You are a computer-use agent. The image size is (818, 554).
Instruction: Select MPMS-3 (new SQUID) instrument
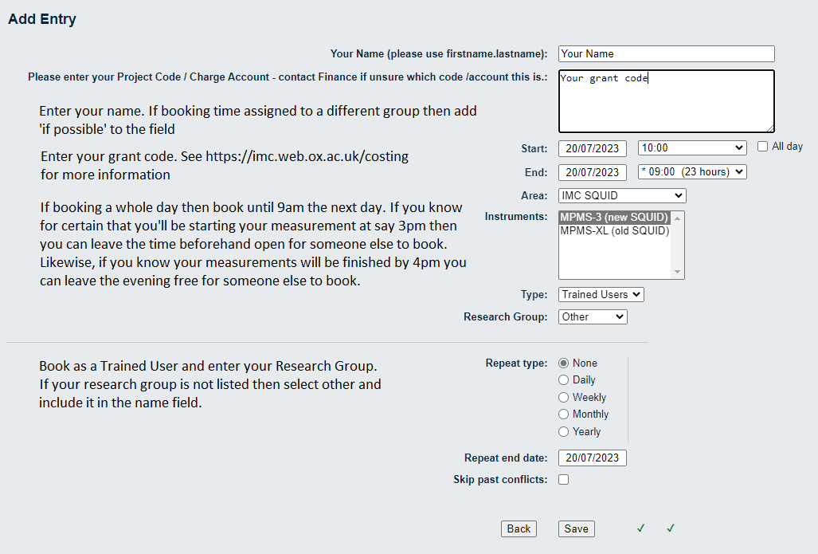pyautogui.click(x=614, y=217)
